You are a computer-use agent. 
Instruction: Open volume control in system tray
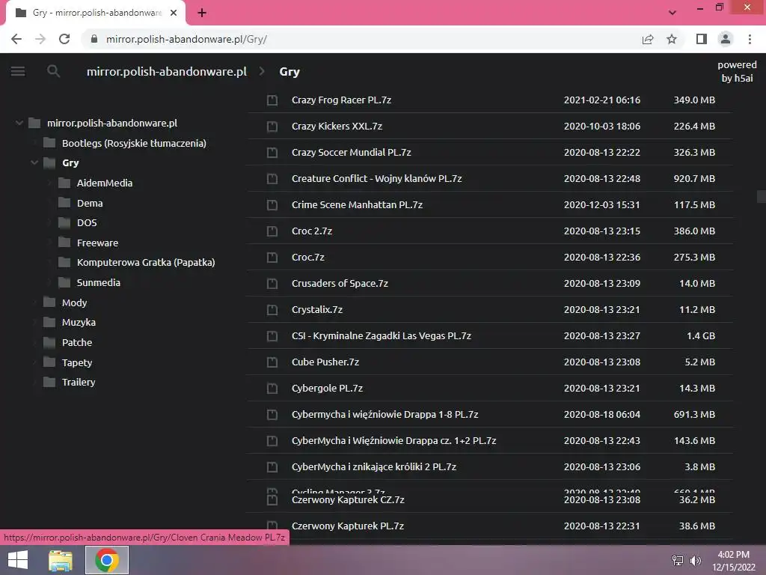(x=695, y=561)
